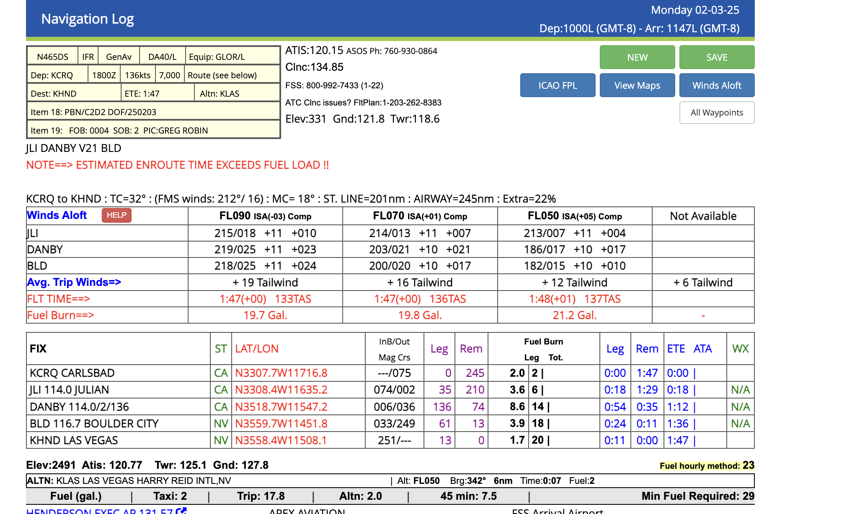Click the blue Winds Aloft table link
Image resolution: width=862 pixels, height=514 pixels.
coord(57,215)
